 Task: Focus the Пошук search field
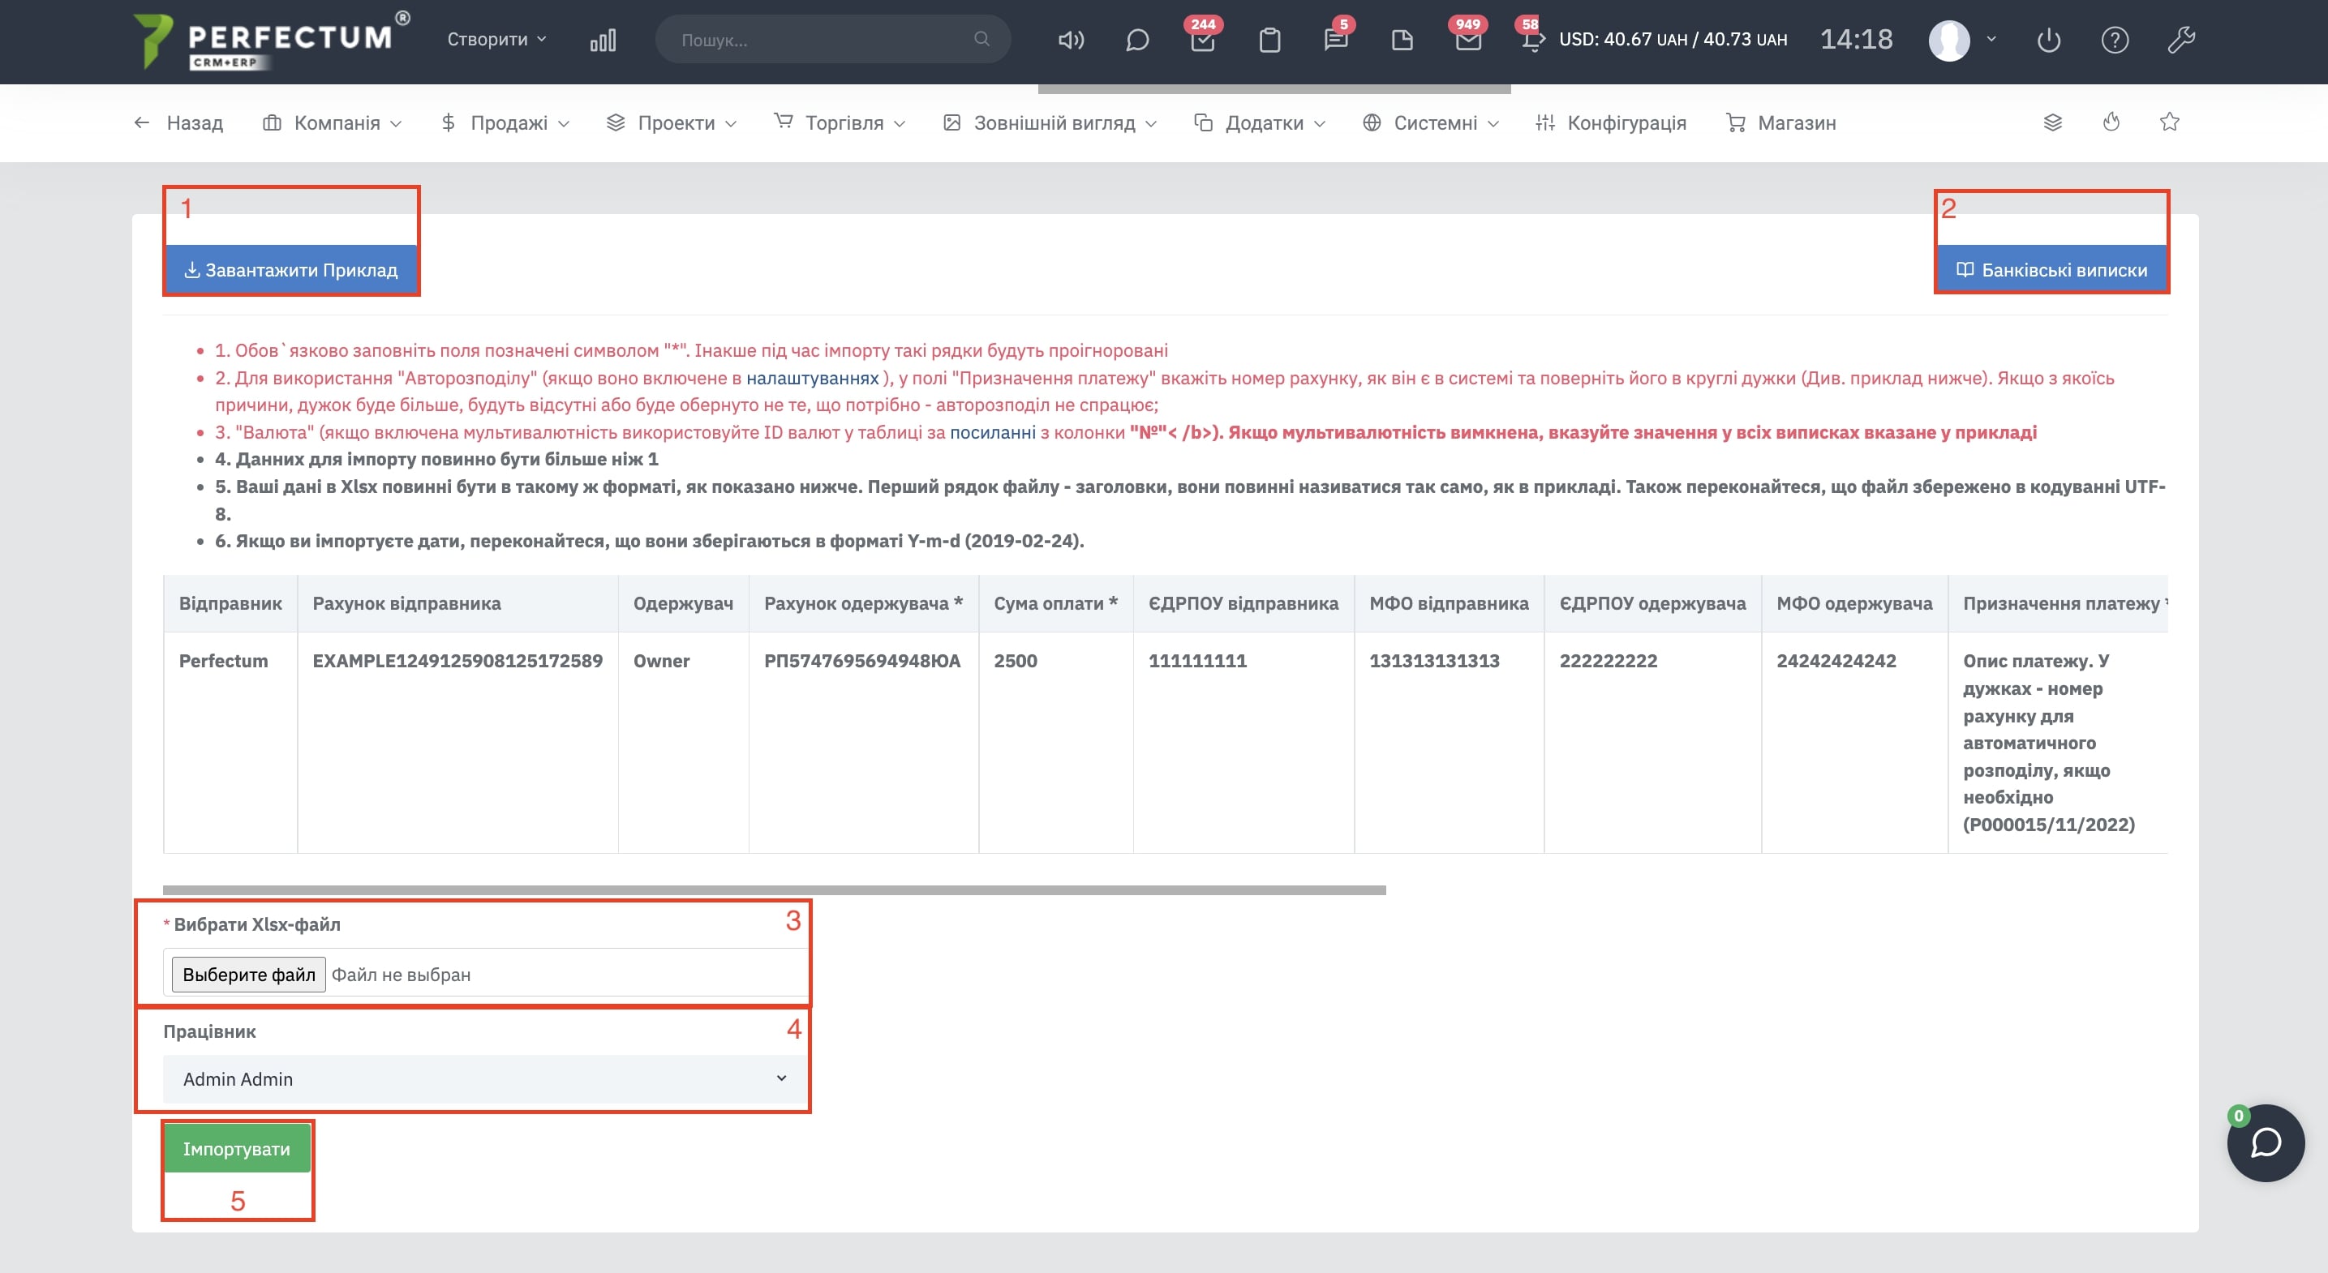(x=823, y=40)
